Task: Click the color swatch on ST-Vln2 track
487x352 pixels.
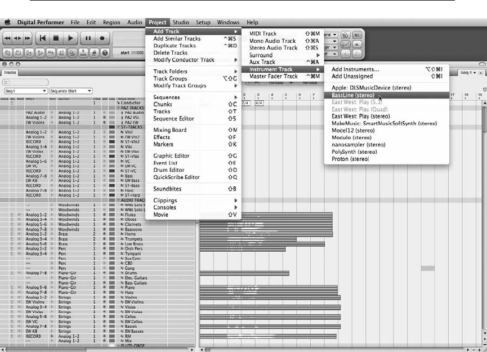Action: tap(112, 142)
